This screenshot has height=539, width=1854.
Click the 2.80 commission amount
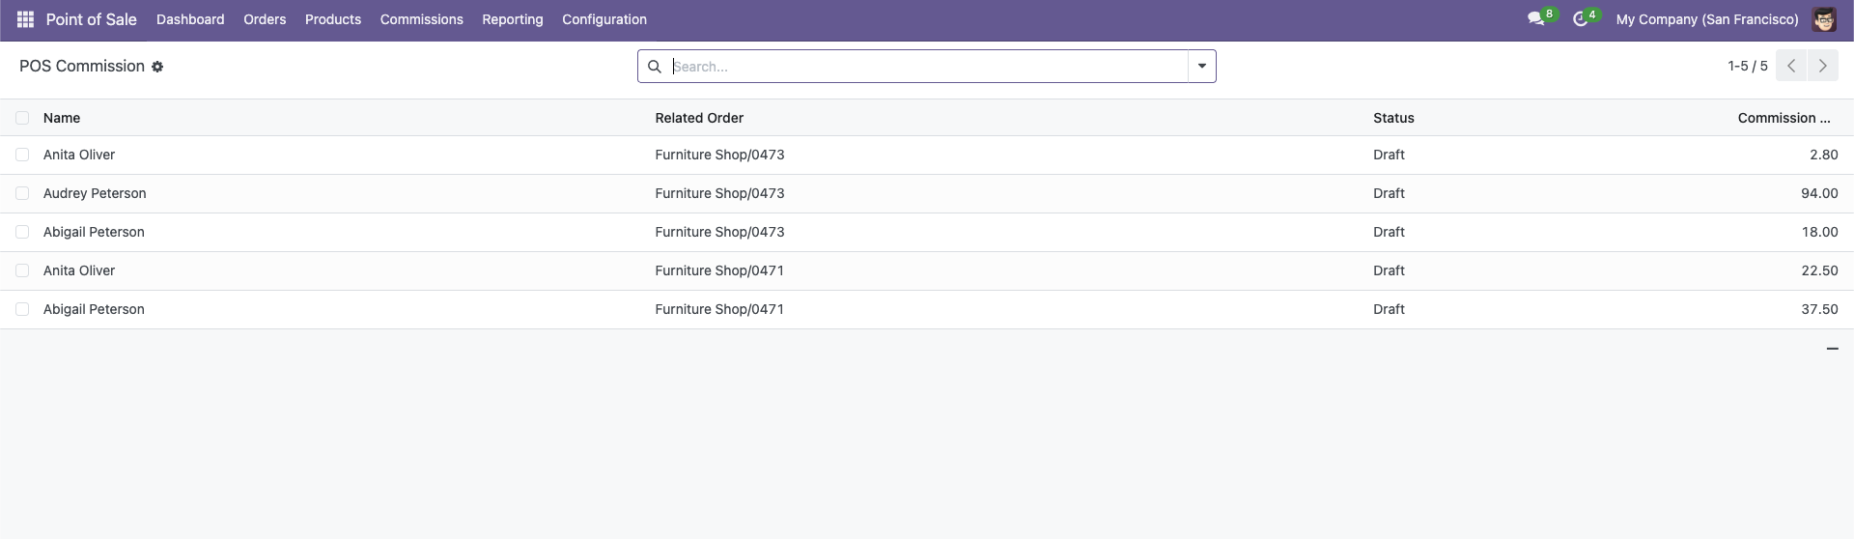(x=1824, y=155)
